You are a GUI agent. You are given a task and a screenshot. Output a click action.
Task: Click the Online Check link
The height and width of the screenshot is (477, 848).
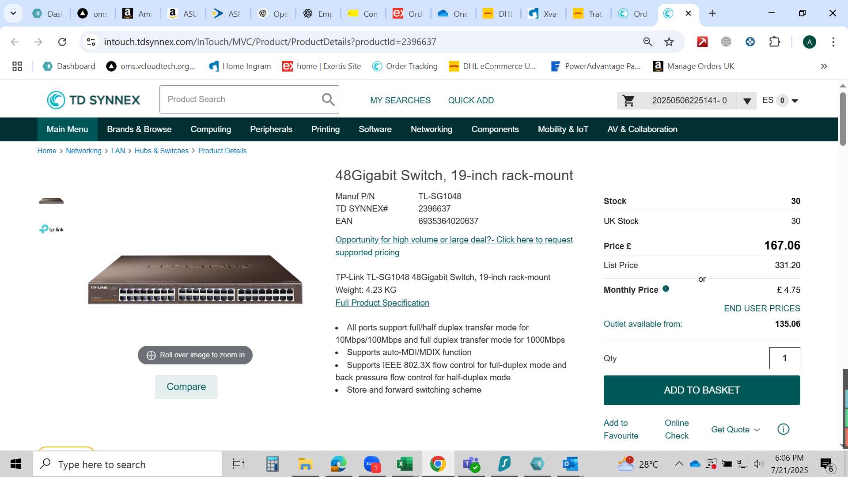click(x=677, y=429)
